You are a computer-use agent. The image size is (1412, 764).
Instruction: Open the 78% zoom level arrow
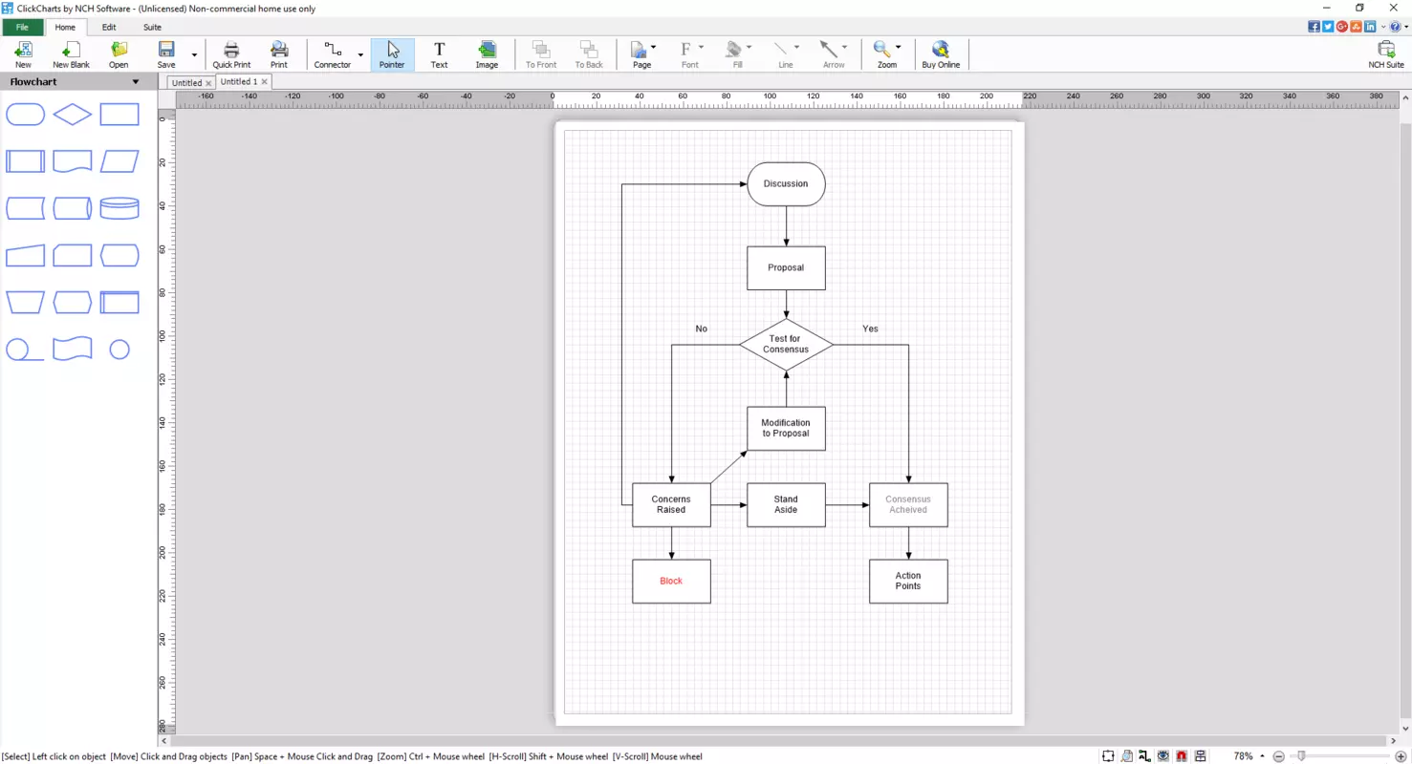tap(1262, 756)
